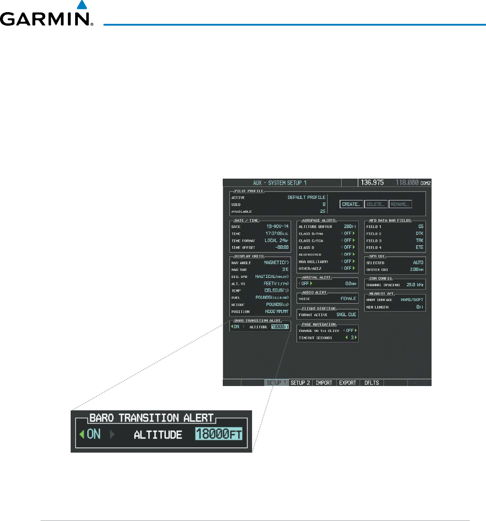Select Flight Director SNGL CUE field
Screen dimensions: 486x521
[346, 314]
